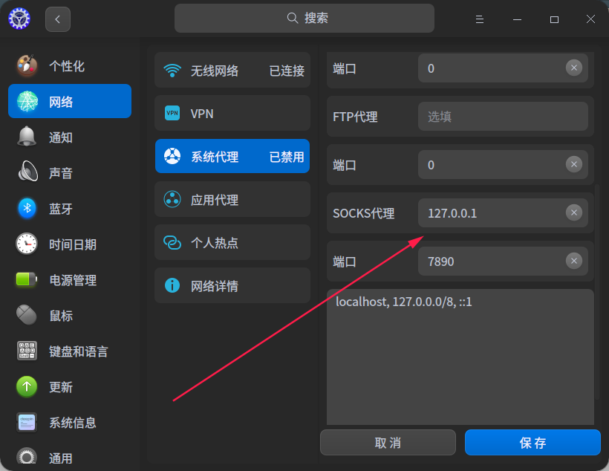Image resolution: width=609 pixels, height=471 pixels.
Task: Click the 取消 cancel button
Action: (x=388, y=442)
